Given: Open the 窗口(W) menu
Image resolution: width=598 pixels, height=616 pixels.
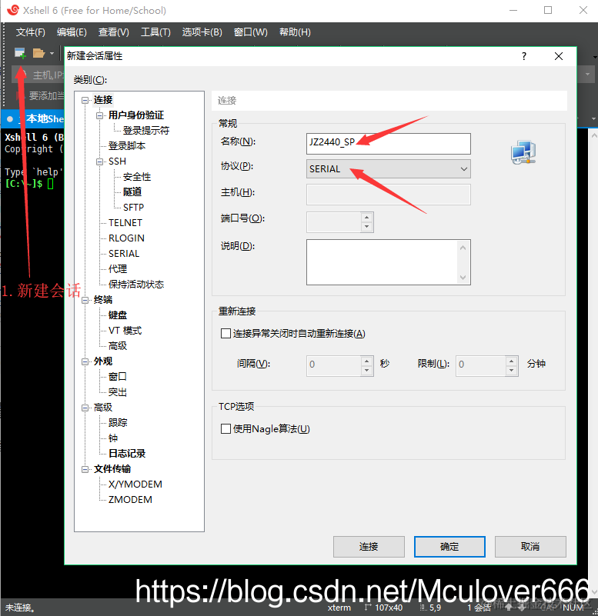Looking at the screenshot, I should point(250,32).
